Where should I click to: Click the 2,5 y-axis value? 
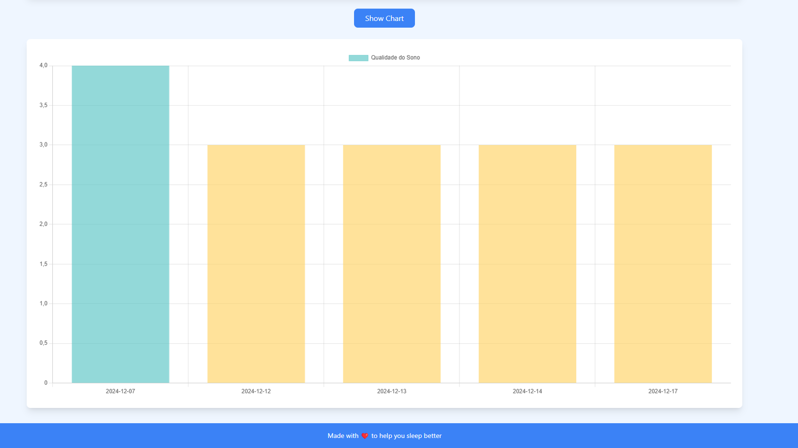(x=43, y=184)
